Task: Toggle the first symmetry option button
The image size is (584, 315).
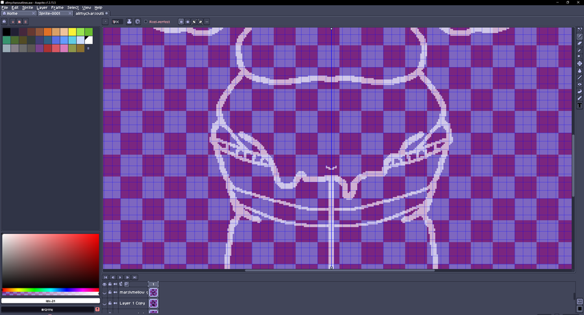Action: pos(182,21)
